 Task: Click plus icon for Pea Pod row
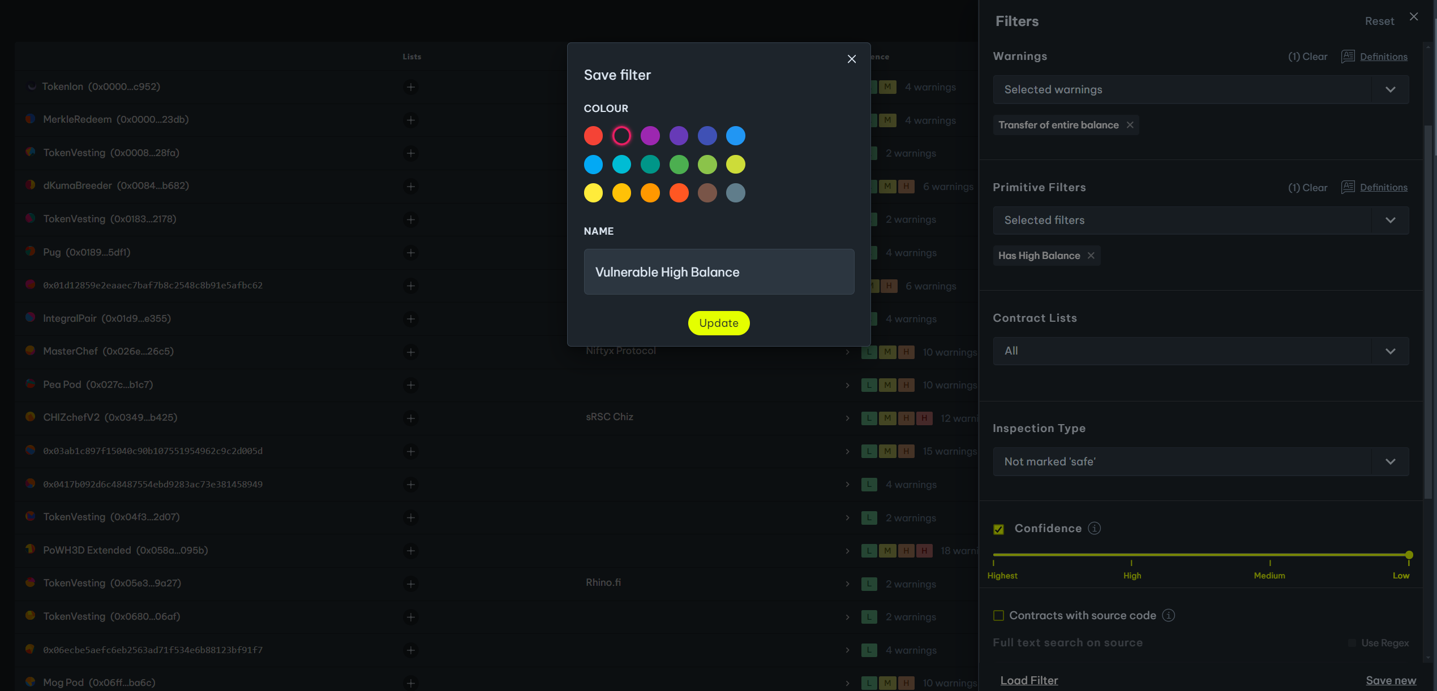pyautogui.click(x=411, y=385)
